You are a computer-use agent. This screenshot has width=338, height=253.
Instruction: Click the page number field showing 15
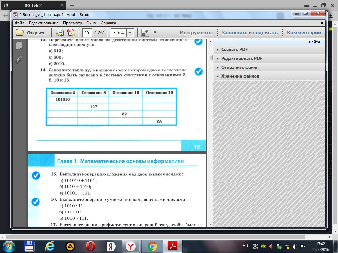87,33
